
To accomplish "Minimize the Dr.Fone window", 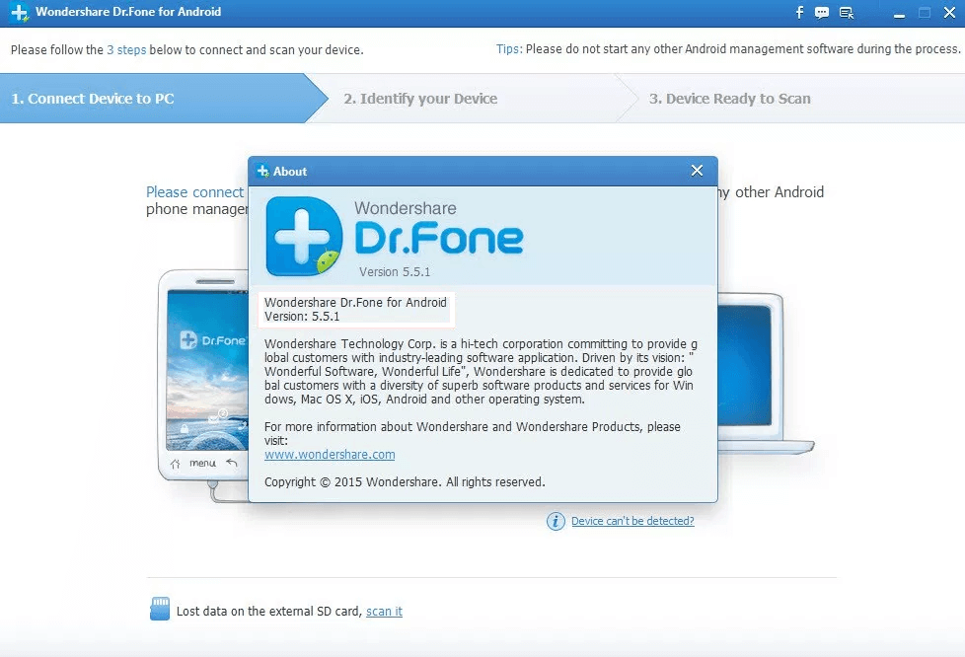I will point(898,13).
